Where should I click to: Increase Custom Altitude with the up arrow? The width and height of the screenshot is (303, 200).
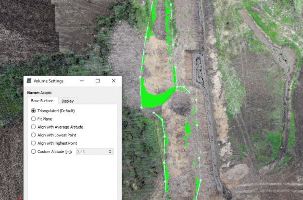pyautogui.click(x=111, y=150)
